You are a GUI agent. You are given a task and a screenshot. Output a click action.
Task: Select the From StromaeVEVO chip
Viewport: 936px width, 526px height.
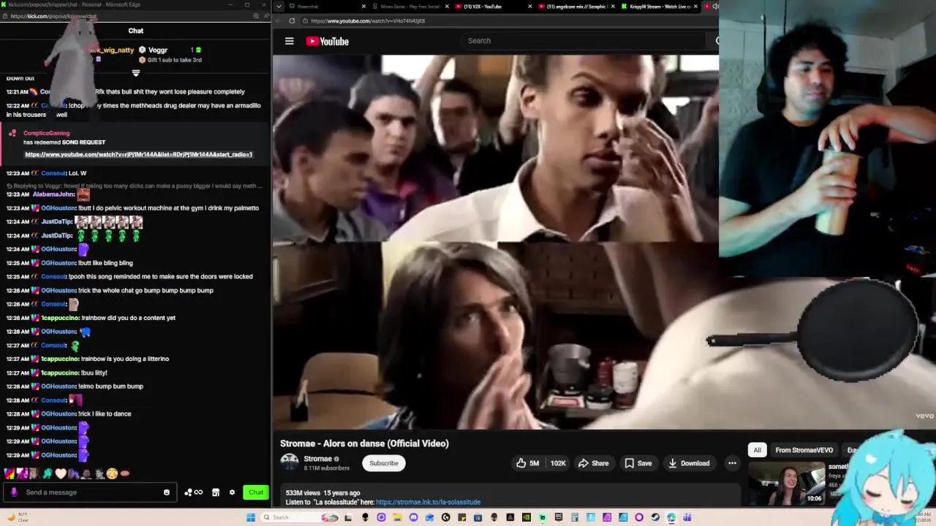pyautogui.click(x=804, y=450)
